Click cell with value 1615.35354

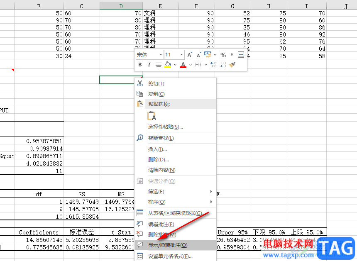tap(82, 217)
